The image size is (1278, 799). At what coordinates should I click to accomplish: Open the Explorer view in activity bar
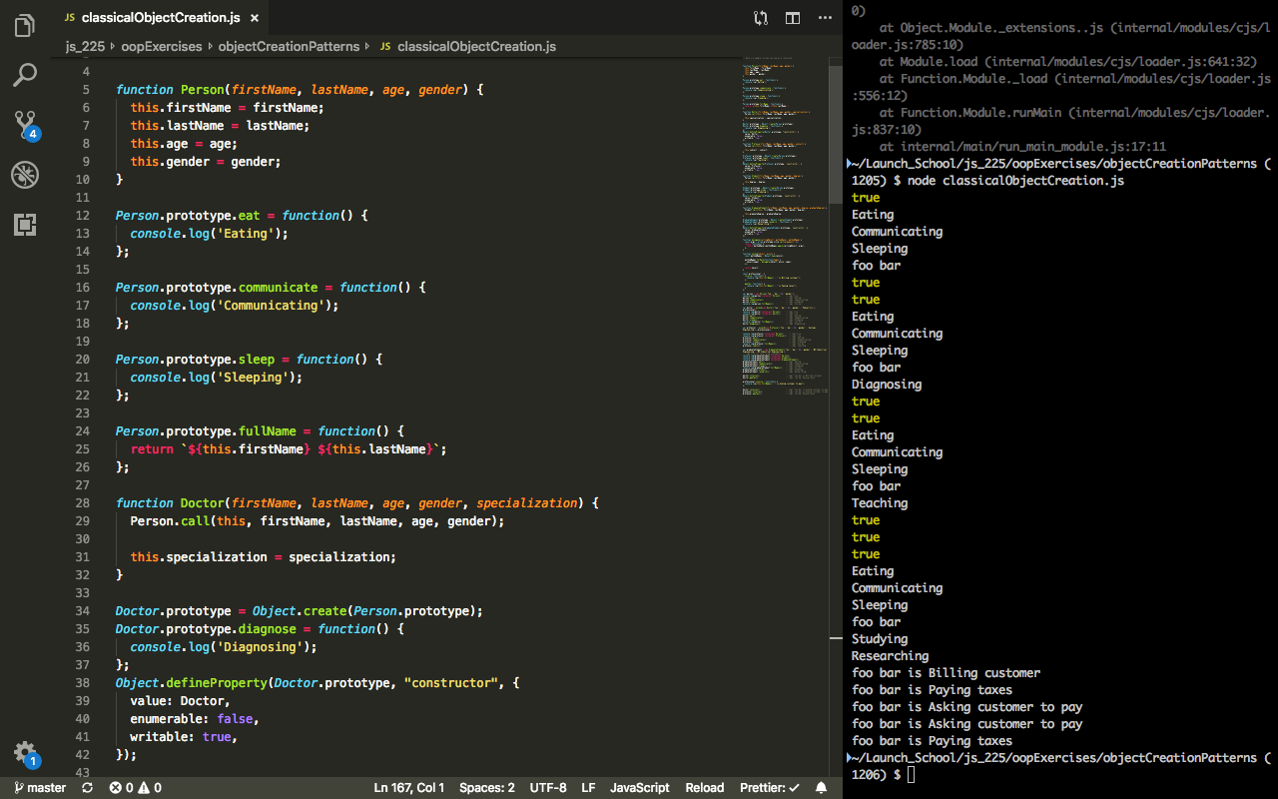tap(25, 26)
